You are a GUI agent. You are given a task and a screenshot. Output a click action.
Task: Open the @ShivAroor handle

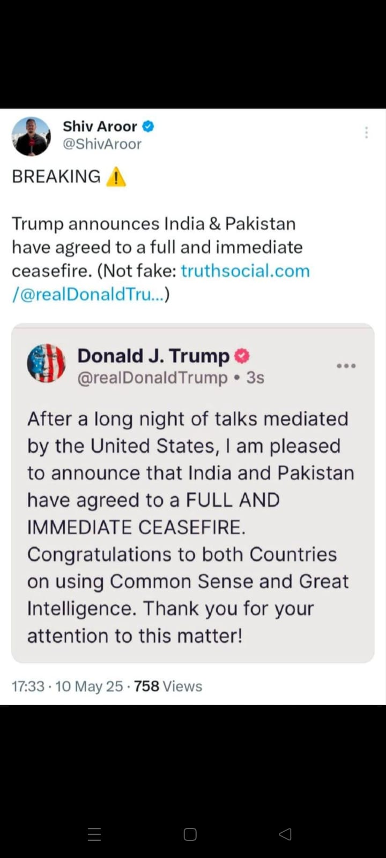(102, 144)
